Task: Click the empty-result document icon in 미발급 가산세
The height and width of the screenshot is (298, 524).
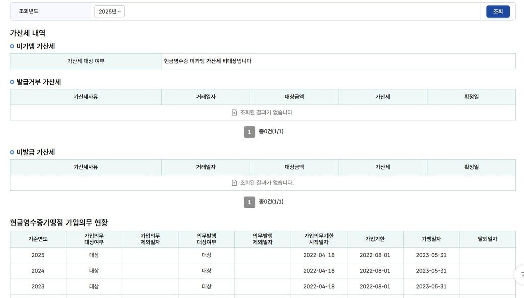Action: pos(234,183)
